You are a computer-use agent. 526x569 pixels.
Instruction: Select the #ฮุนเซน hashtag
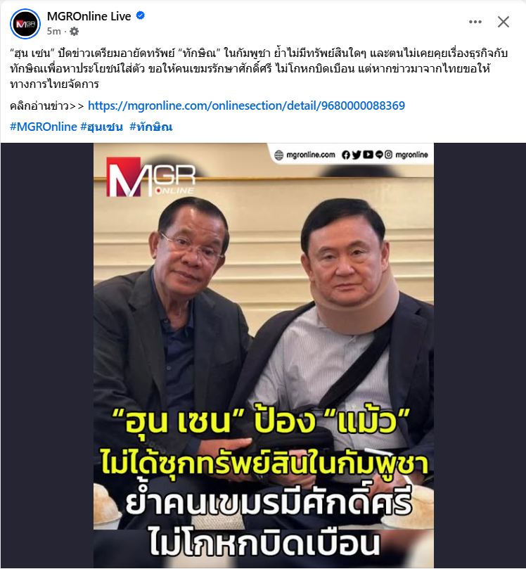pos(101,127)
